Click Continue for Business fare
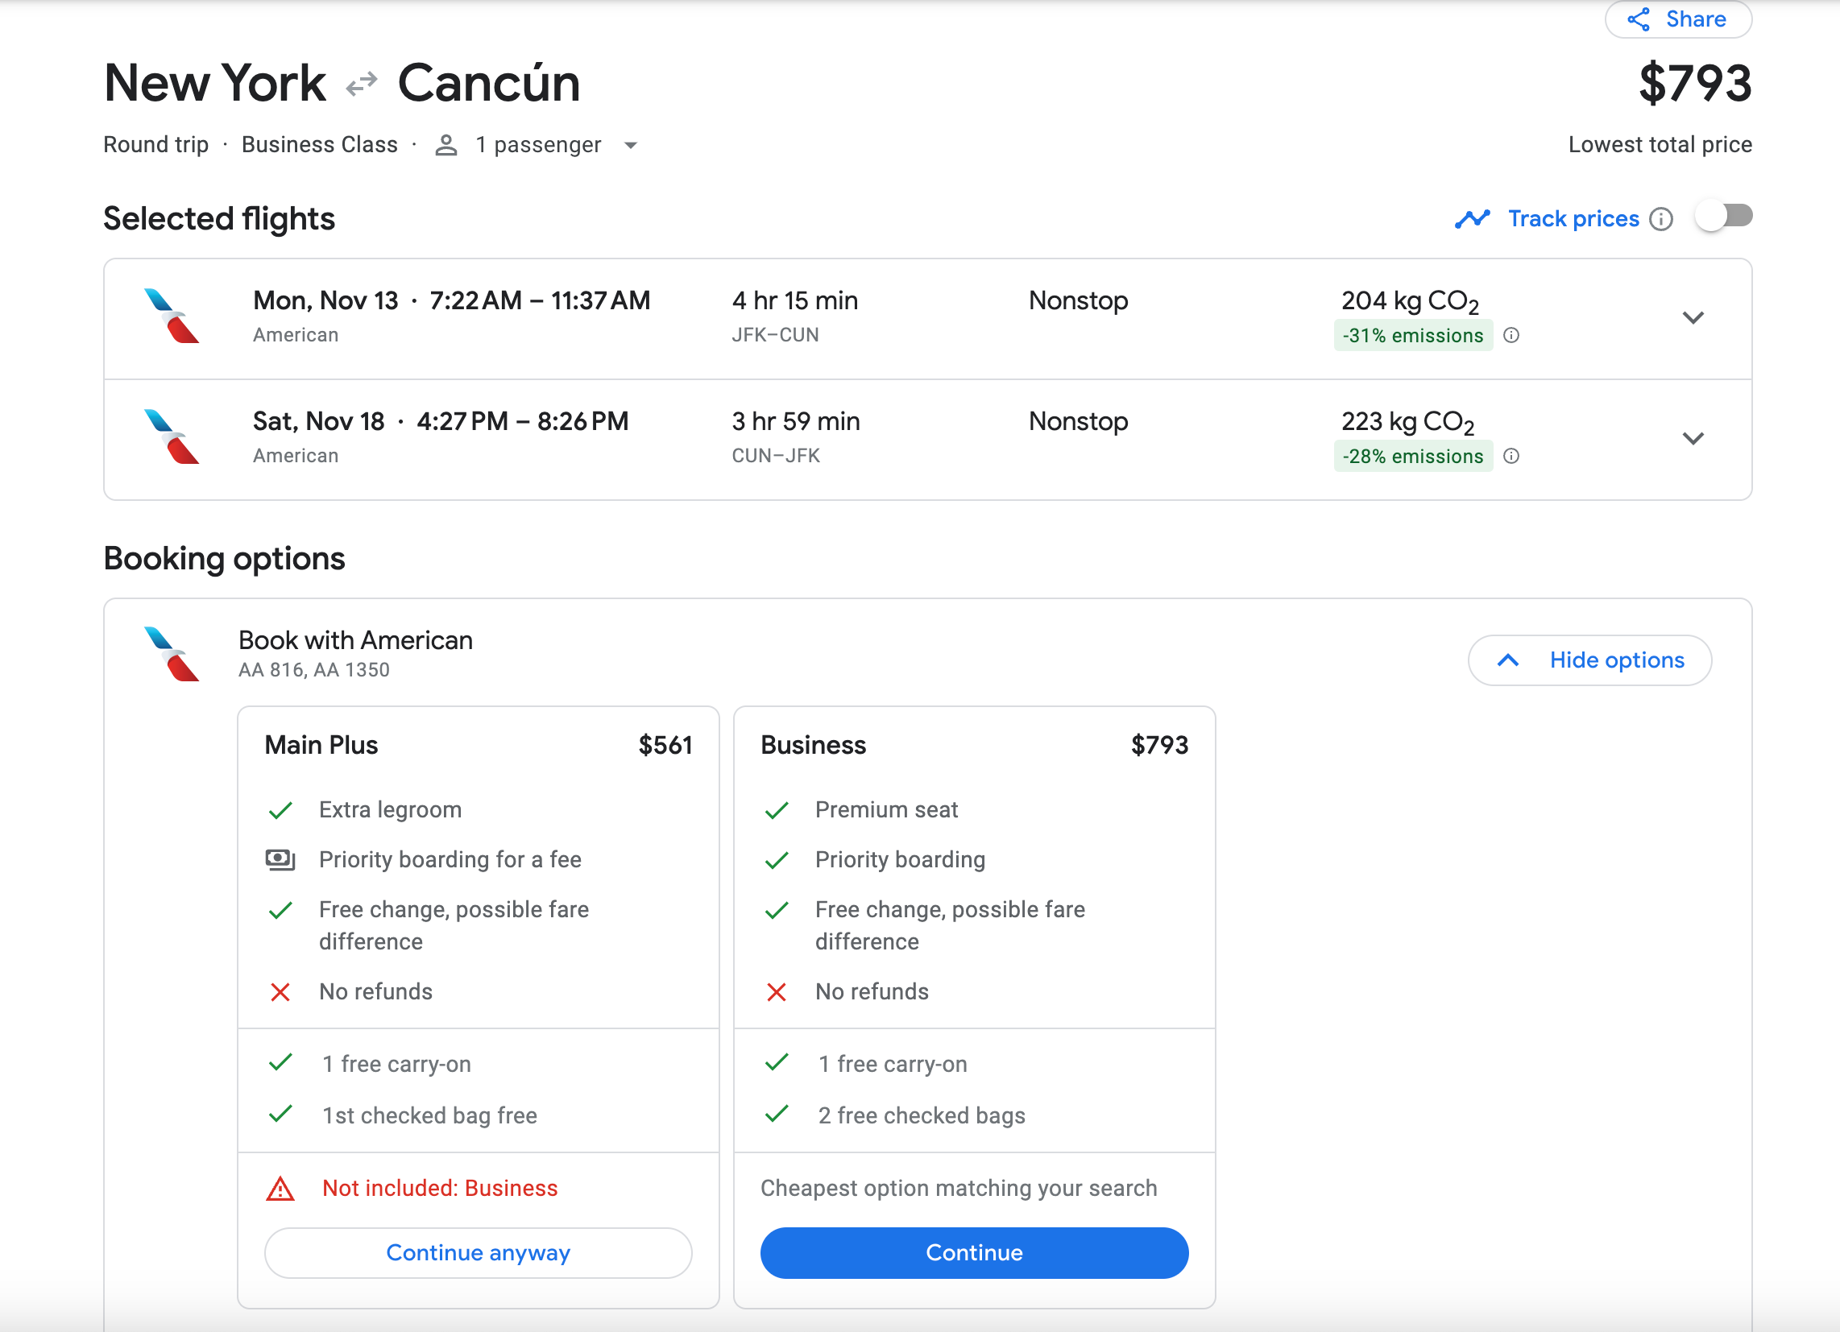The image size is (1840, 1332). [973, 1252]
